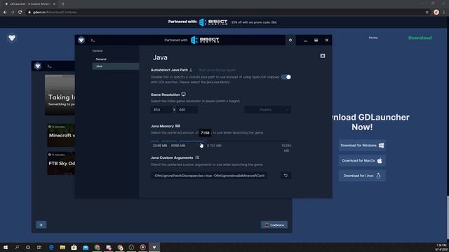Viewport: 449px width, 252px height.
Task: Open the Windows Start menu
Action: (6, 247)
